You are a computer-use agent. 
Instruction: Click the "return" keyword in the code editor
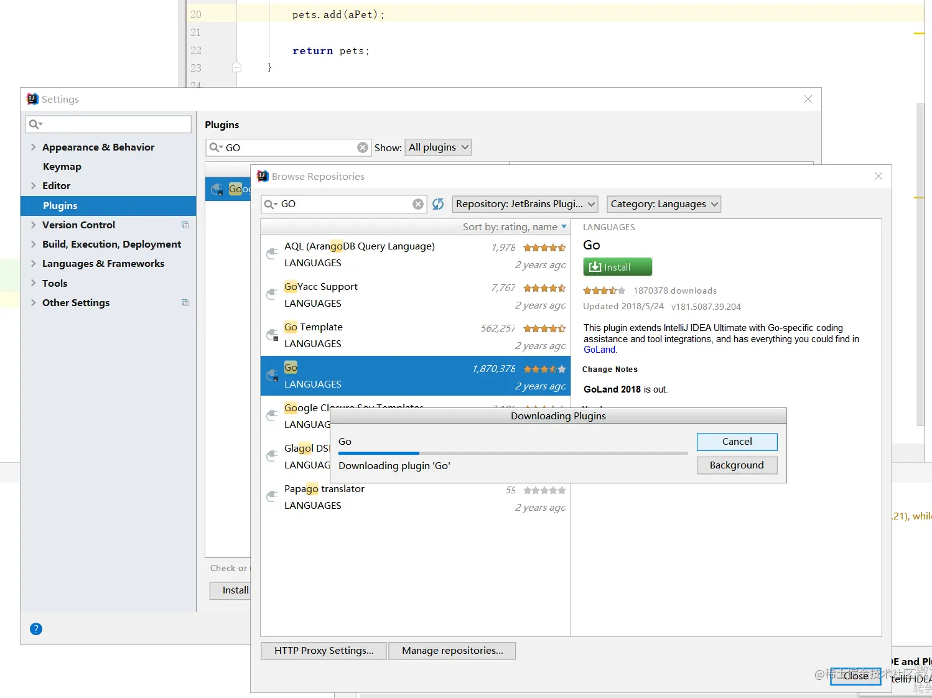coord(313,51)
